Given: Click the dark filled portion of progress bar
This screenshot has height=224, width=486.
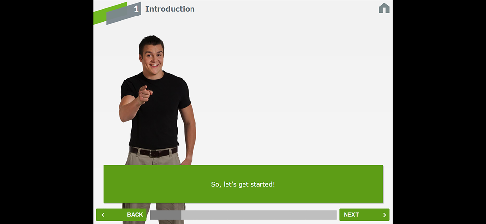Looking at the screenshot, I should pos(166,215).
